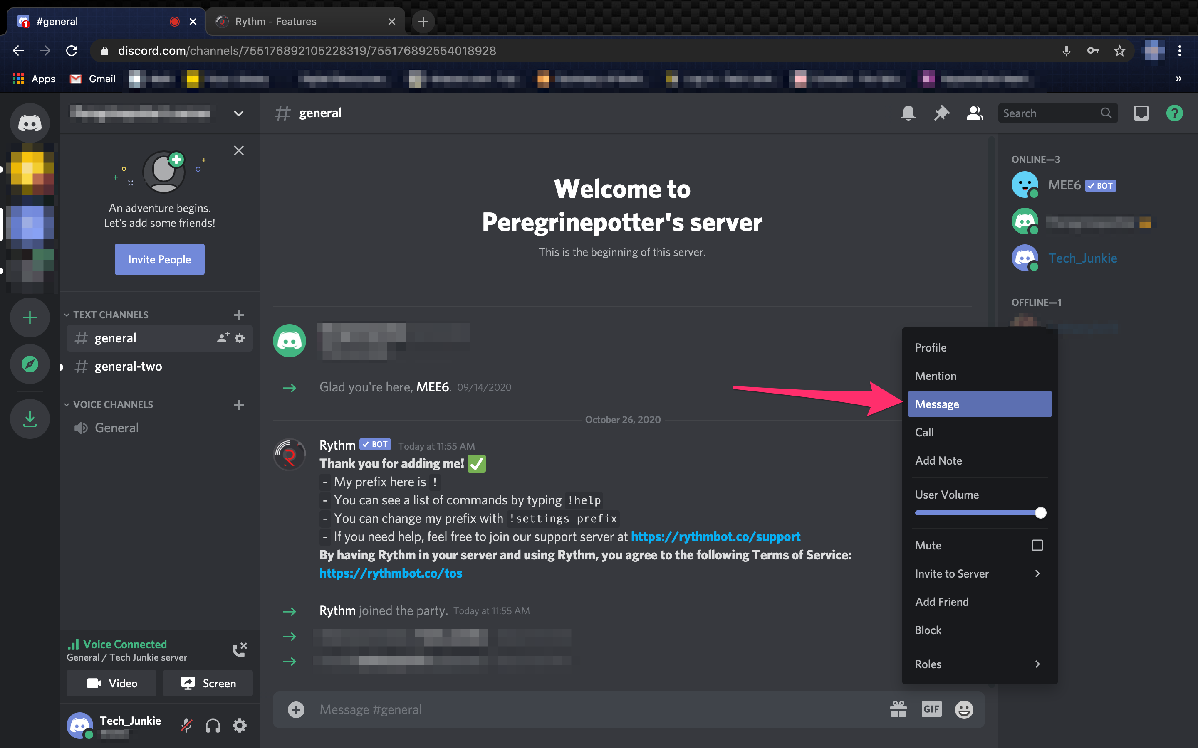Image resolution: width=1198 pixels, height=748 pixels.
Task: Click the Invite People button
Action: pos(159,259)
